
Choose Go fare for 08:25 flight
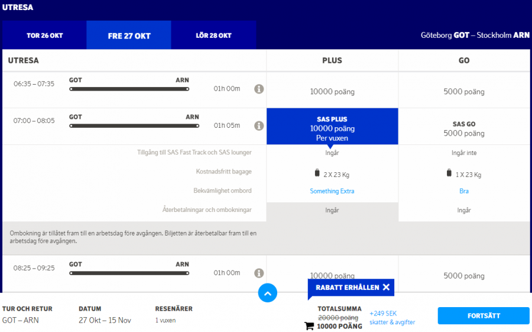464,275
